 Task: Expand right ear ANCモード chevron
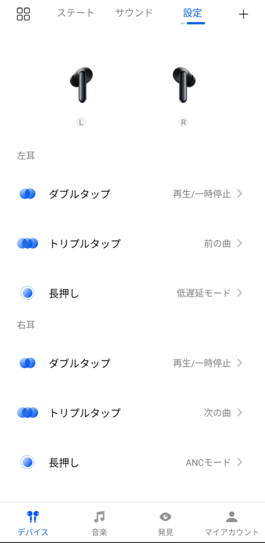(x=240, y=462)
